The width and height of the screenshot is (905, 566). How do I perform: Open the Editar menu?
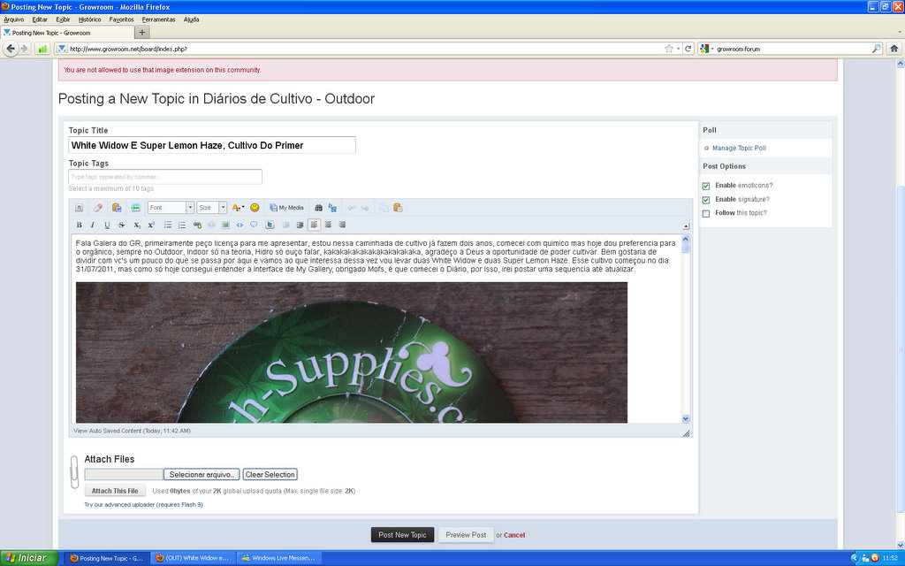pos(39,19)
